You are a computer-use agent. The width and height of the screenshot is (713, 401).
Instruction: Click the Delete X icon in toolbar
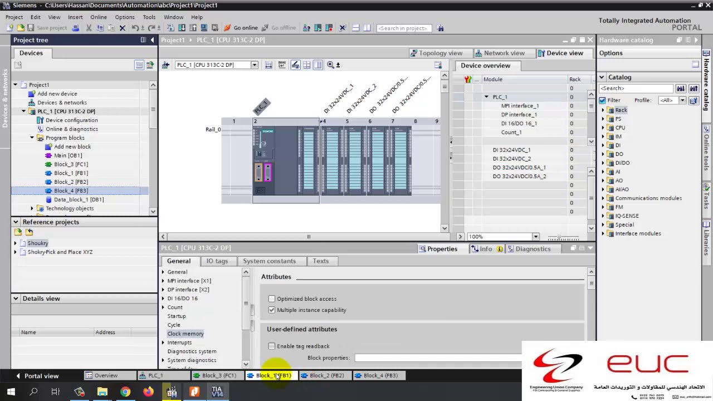(x=123, y=28)
